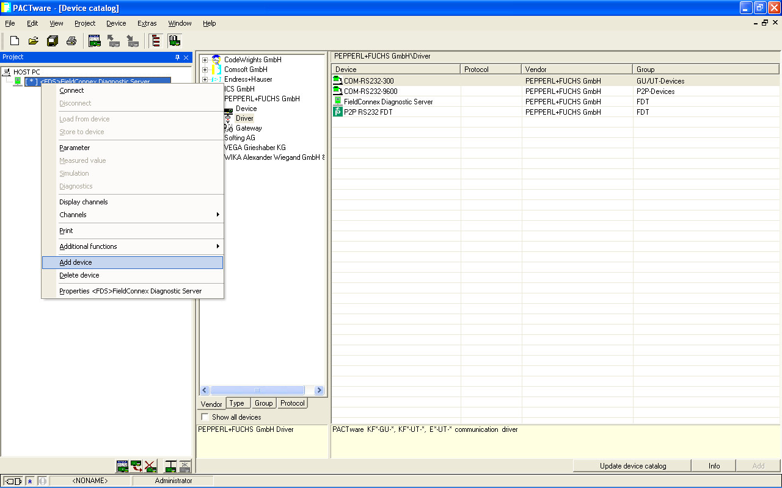This screenshot has width=782, height=488.
Task: Open the Additional functions submenu arrow
Action: tap(217, 246)
